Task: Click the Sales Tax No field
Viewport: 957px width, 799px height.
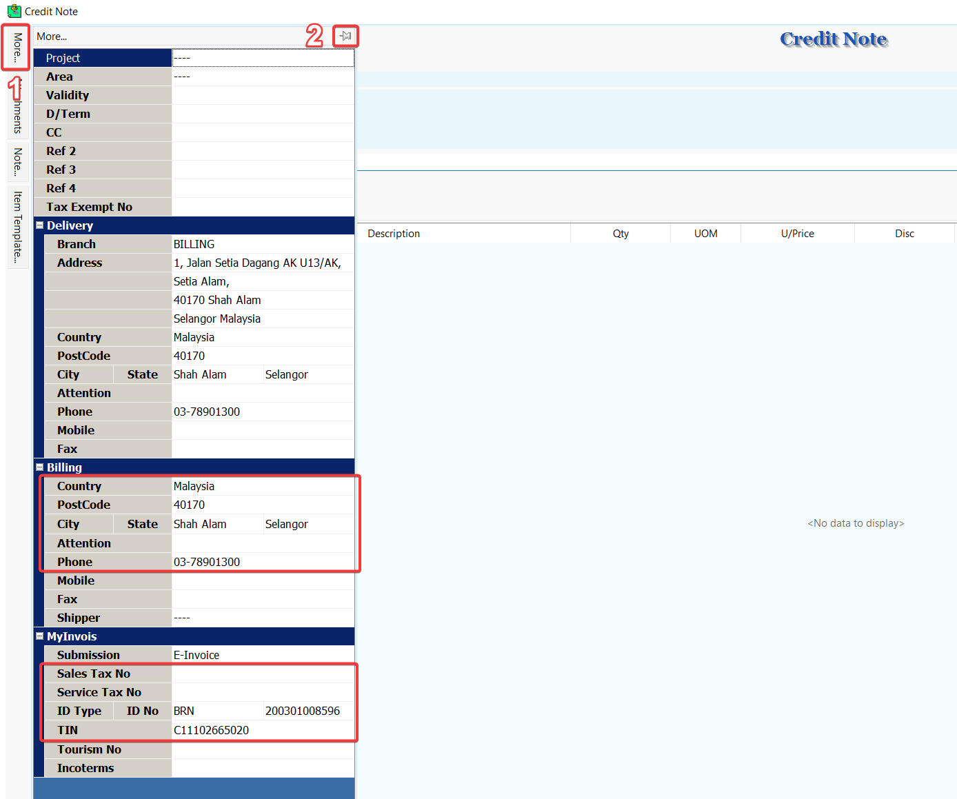Action: point(262,674)
